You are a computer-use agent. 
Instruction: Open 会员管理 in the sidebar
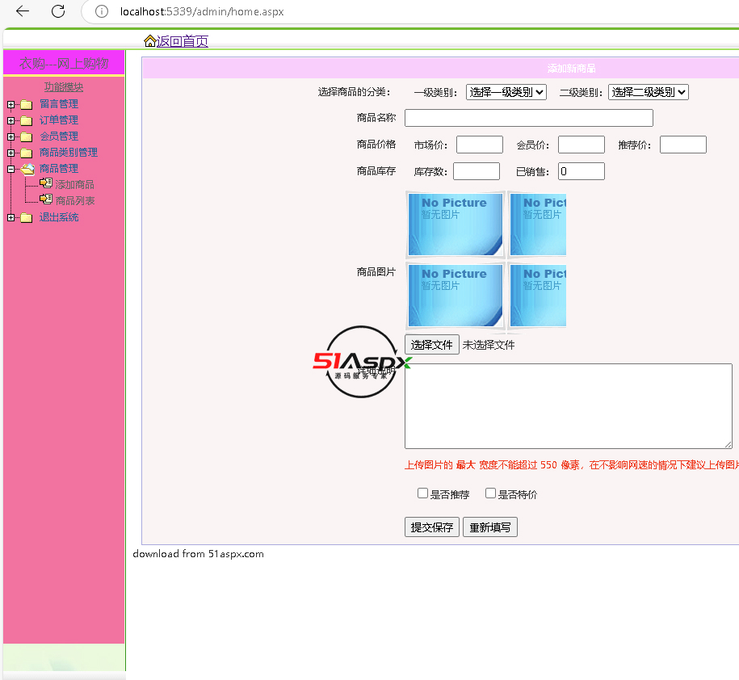(x=59, y=136)
